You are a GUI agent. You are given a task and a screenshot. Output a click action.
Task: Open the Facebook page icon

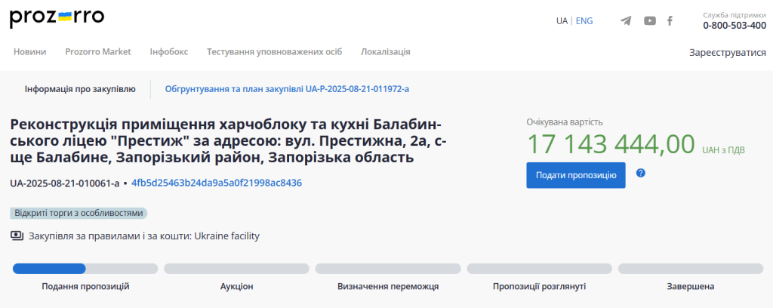(670, 20)
